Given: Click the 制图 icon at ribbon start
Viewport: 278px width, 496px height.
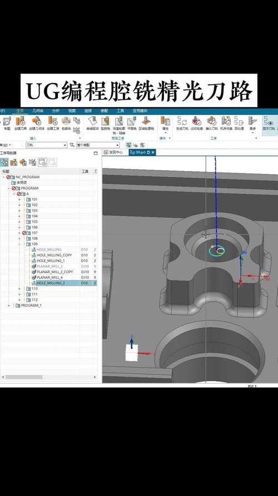Looking at the screenshot, I should pyautogui.click(x=7, y=121).
